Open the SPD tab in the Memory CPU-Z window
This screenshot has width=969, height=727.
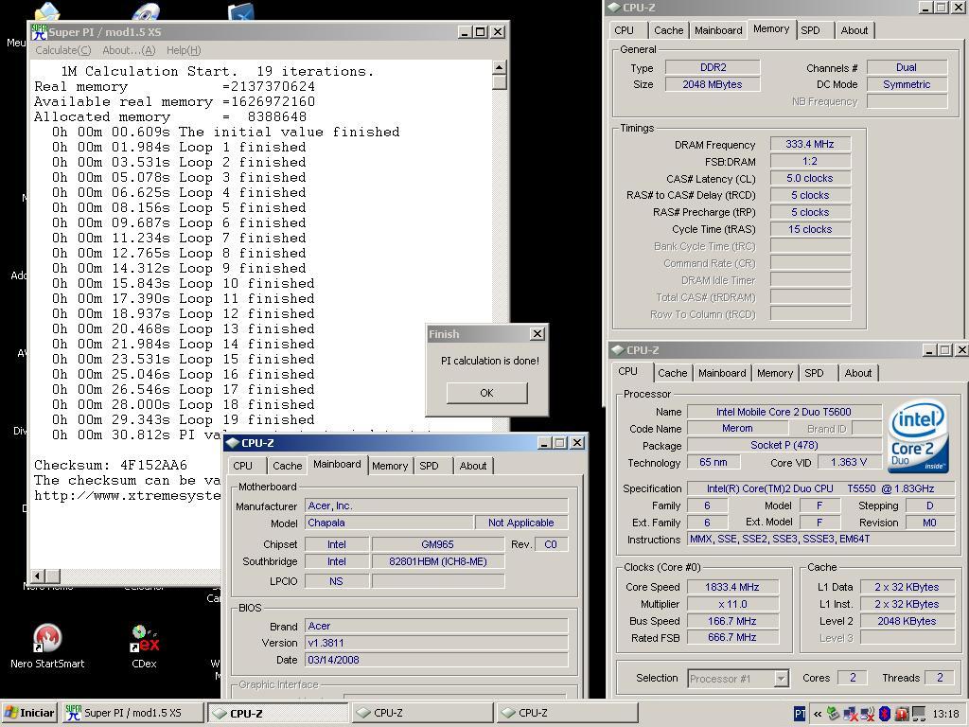click(810, 30)
